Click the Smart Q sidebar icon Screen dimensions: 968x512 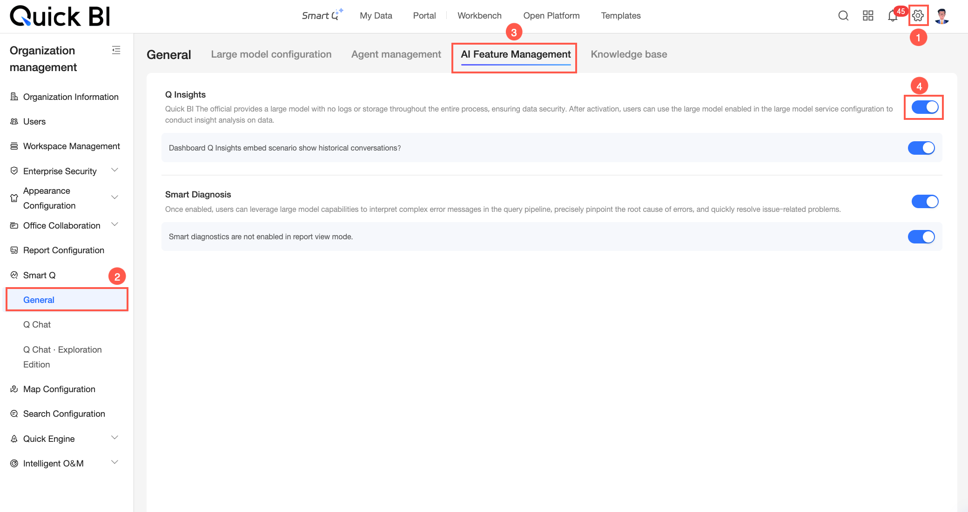[14, 275]
